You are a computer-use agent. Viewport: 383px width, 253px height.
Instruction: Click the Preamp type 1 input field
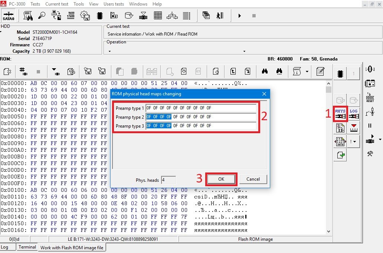click(201, 108)
